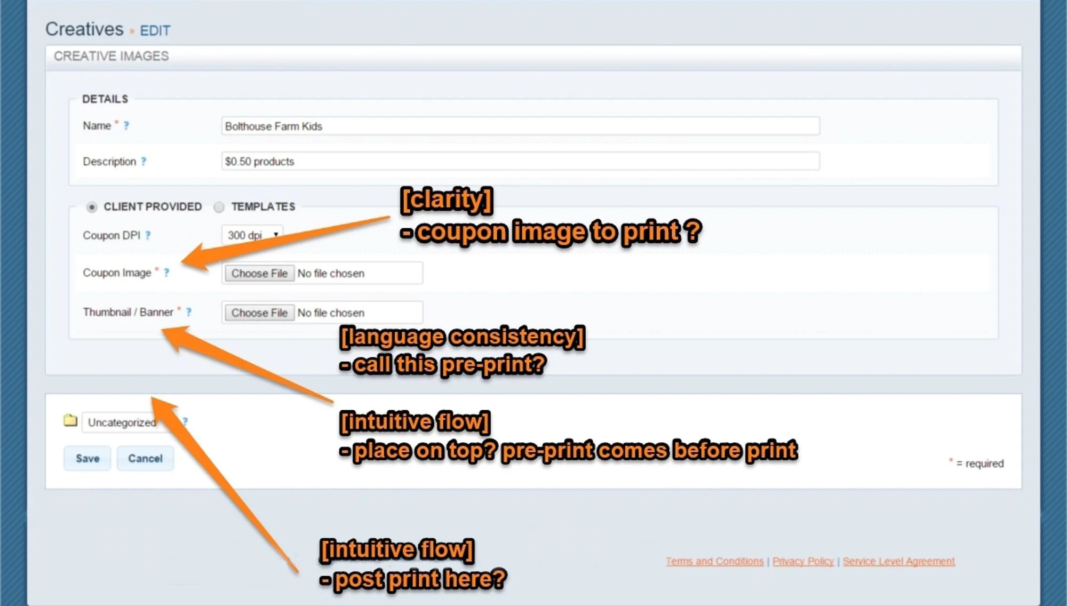The image size is (1067, 606).
Task: Click the help icon next to Coupon Image
Action: click(166, 273)
